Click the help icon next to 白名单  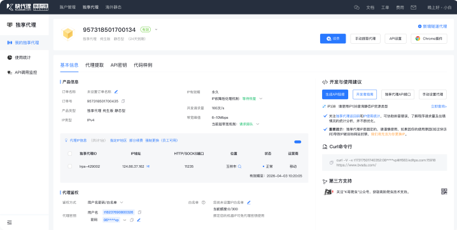(x=204, y=203)
